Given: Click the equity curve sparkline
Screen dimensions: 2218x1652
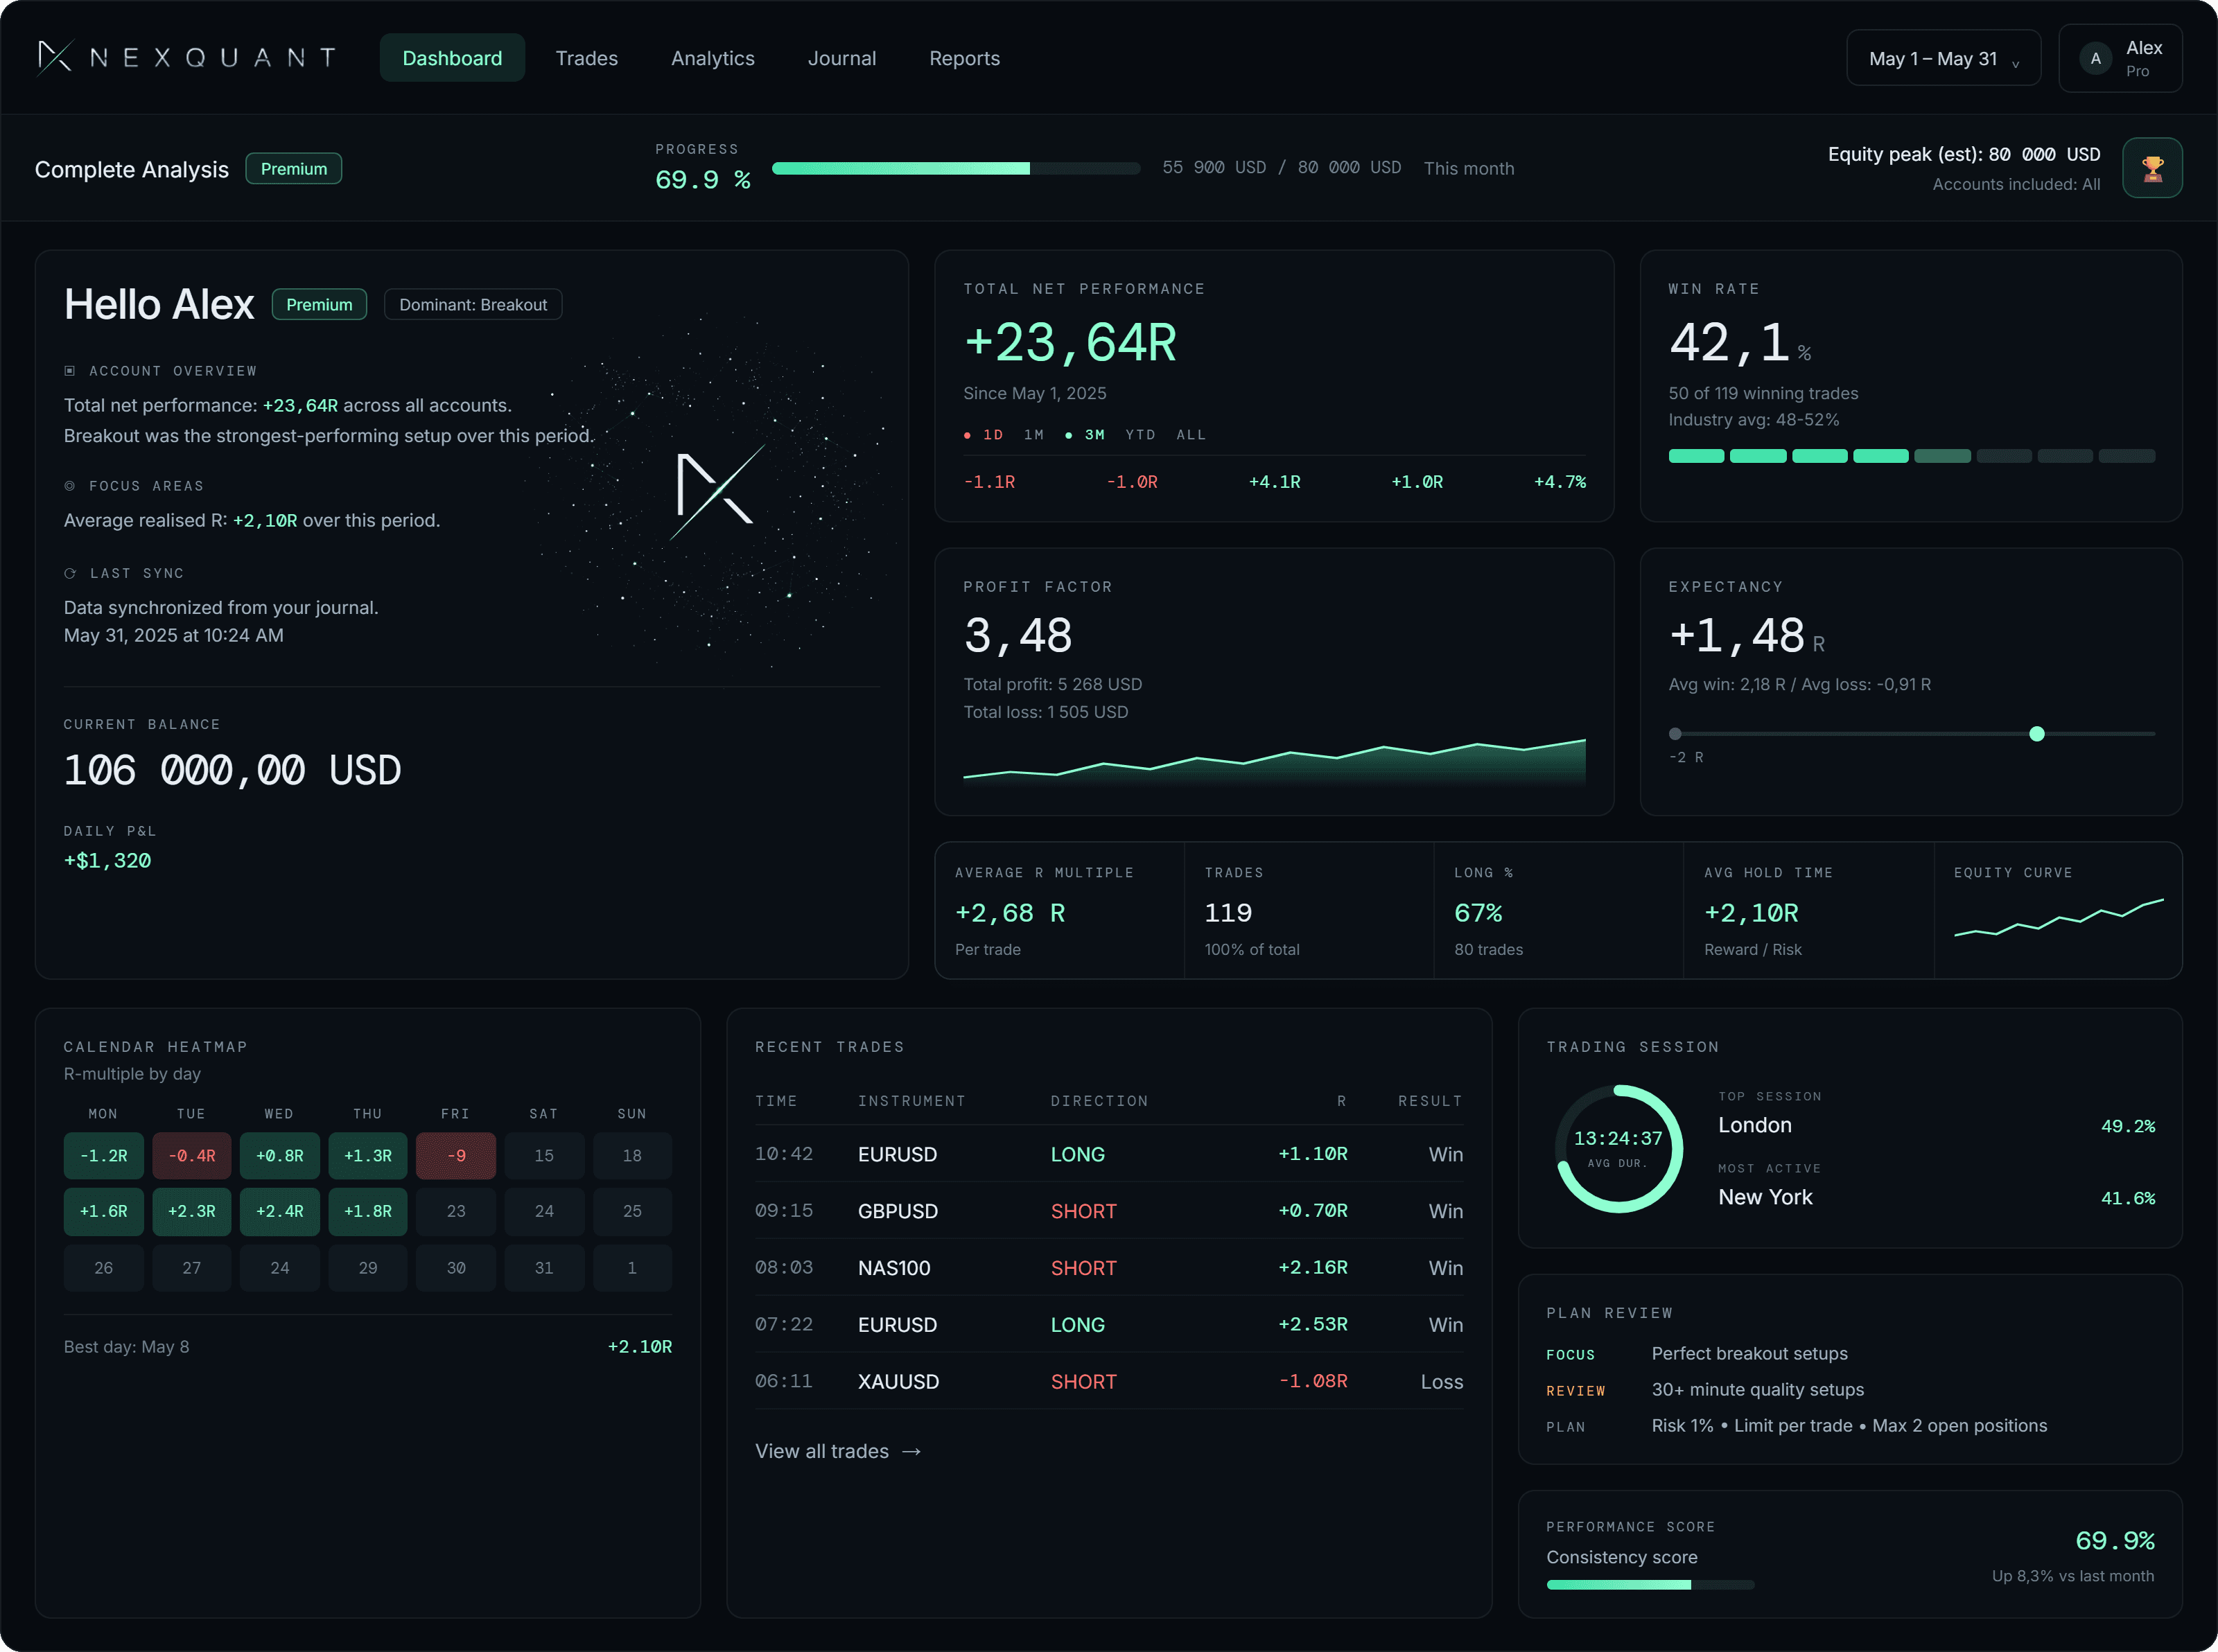Looking at the screenshot, I should click(2059, 917).
